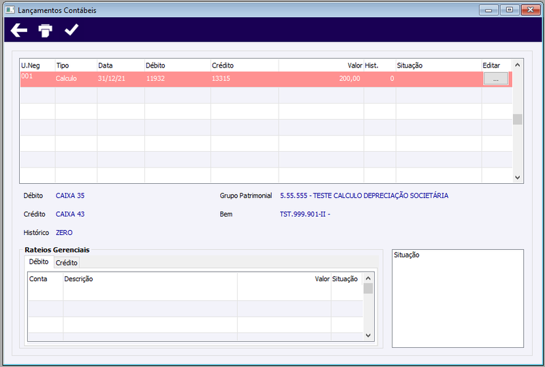Click the 'CAIXA 43' credit value
This screenshot has height=367, width=545.
coord(70,214)
